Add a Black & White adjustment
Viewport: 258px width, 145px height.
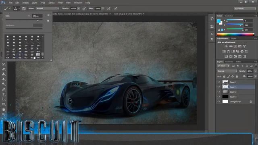click(x=233, y=52)
